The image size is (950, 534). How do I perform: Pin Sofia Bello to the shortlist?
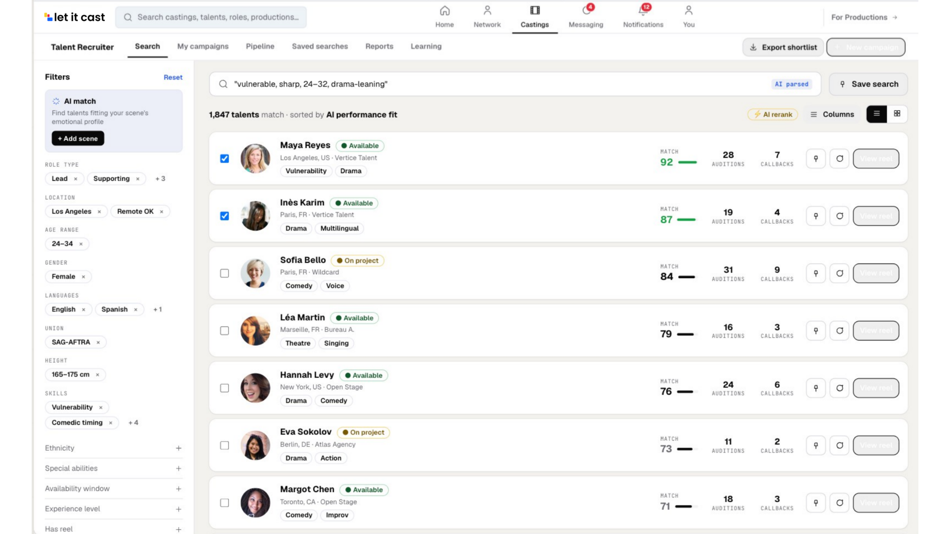tap(815, 274)
